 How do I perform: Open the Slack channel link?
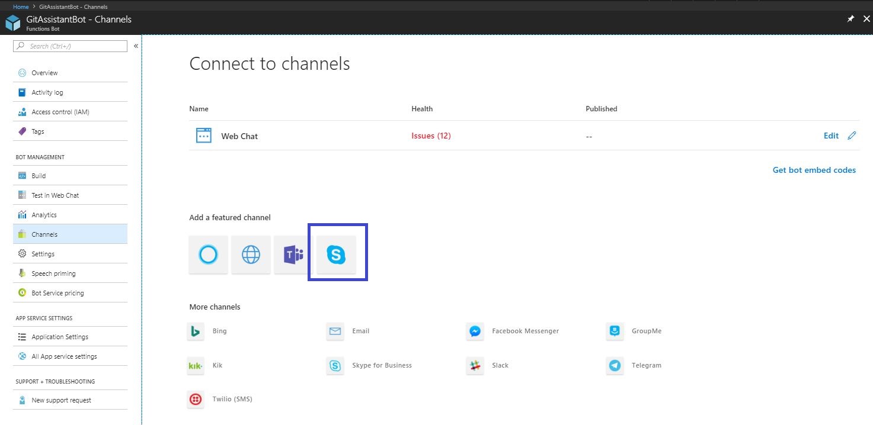tap(500, 365)
